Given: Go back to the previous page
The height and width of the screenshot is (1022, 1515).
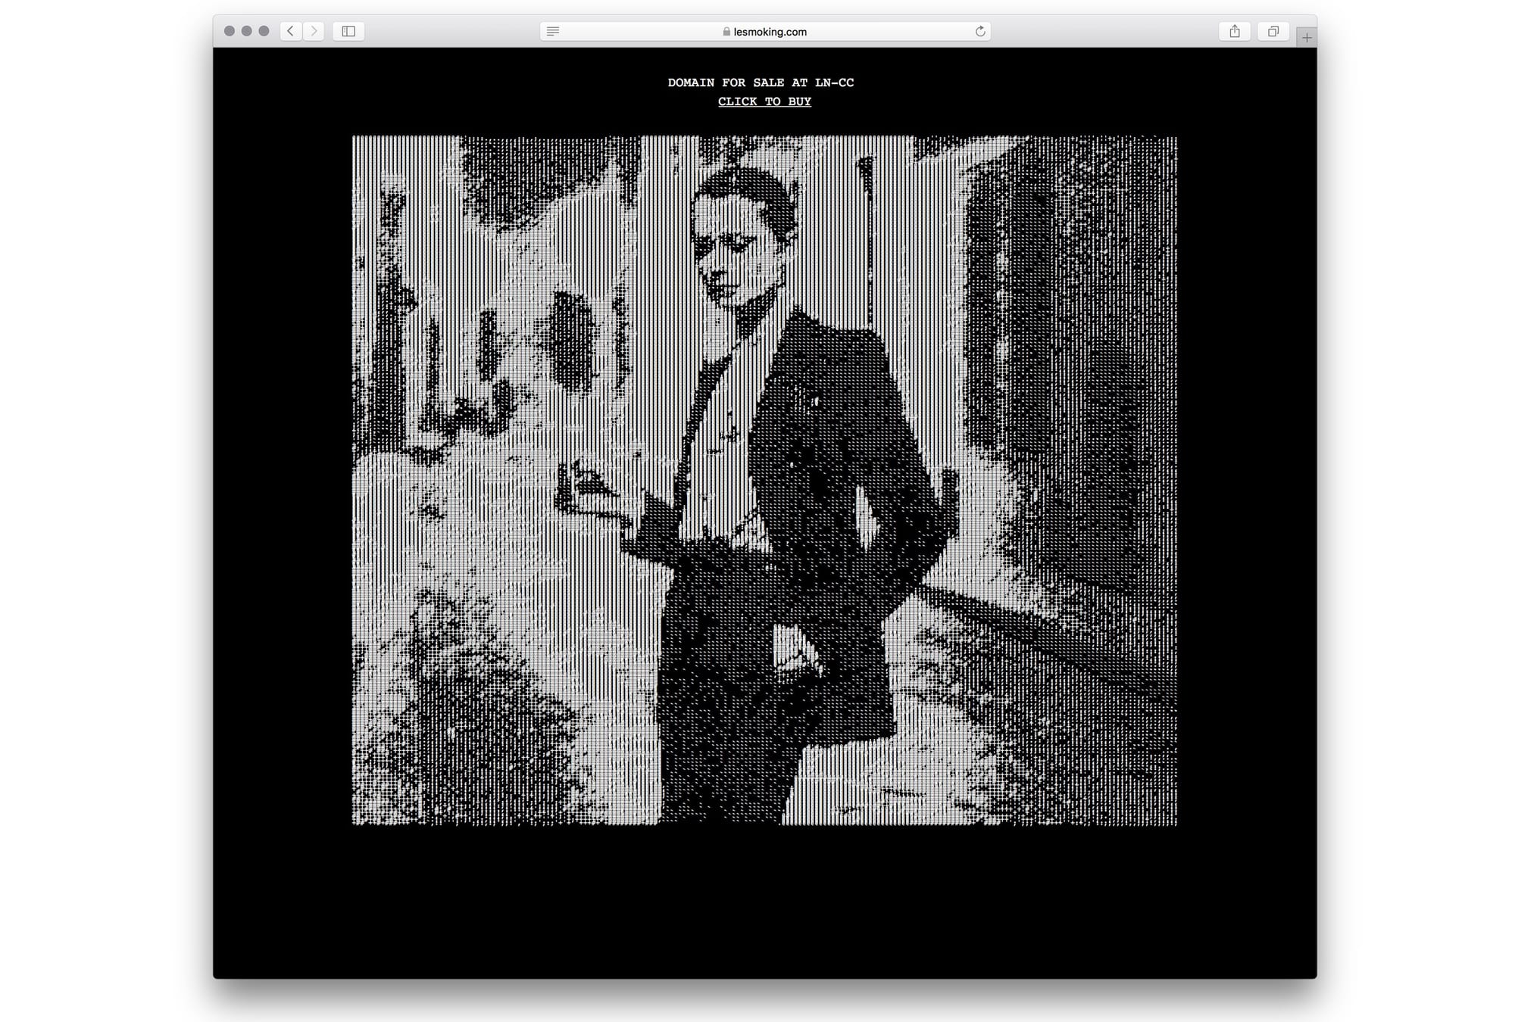Looking at the screenshot, I should [291, 31].
